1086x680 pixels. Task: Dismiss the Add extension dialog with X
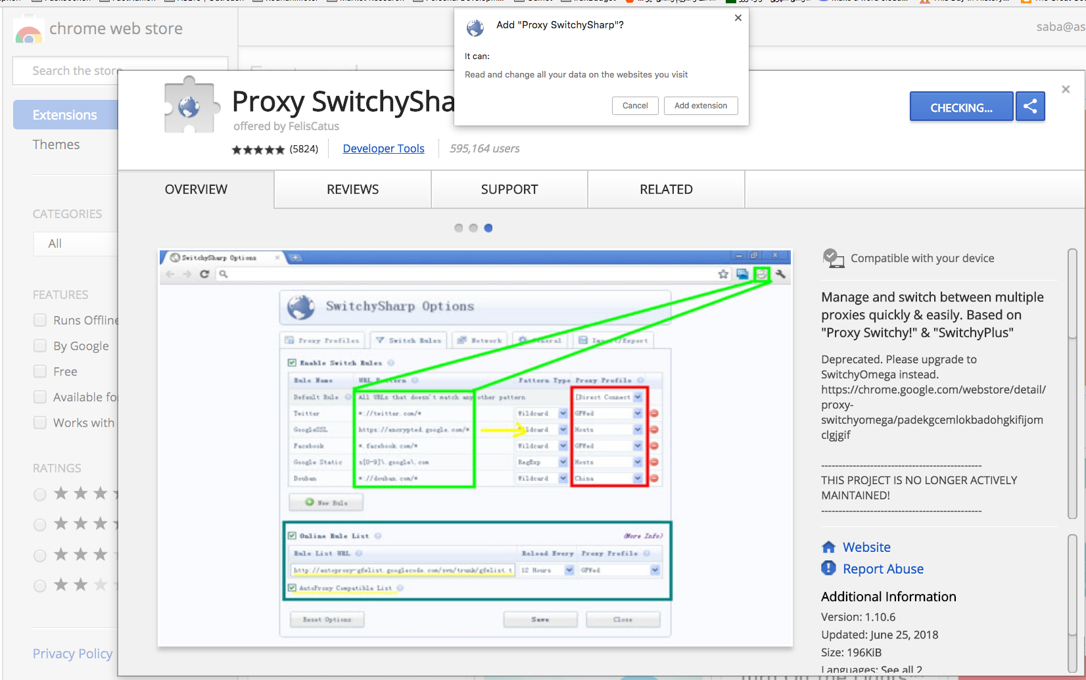pos(738,18)
